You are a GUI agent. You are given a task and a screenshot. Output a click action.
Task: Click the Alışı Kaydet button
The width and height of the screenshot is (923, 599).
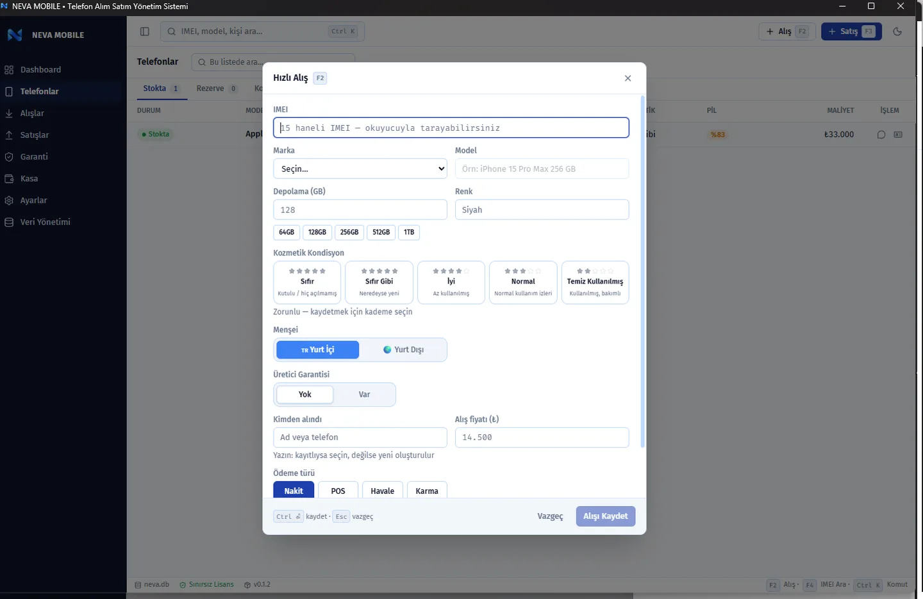(606, 516)
